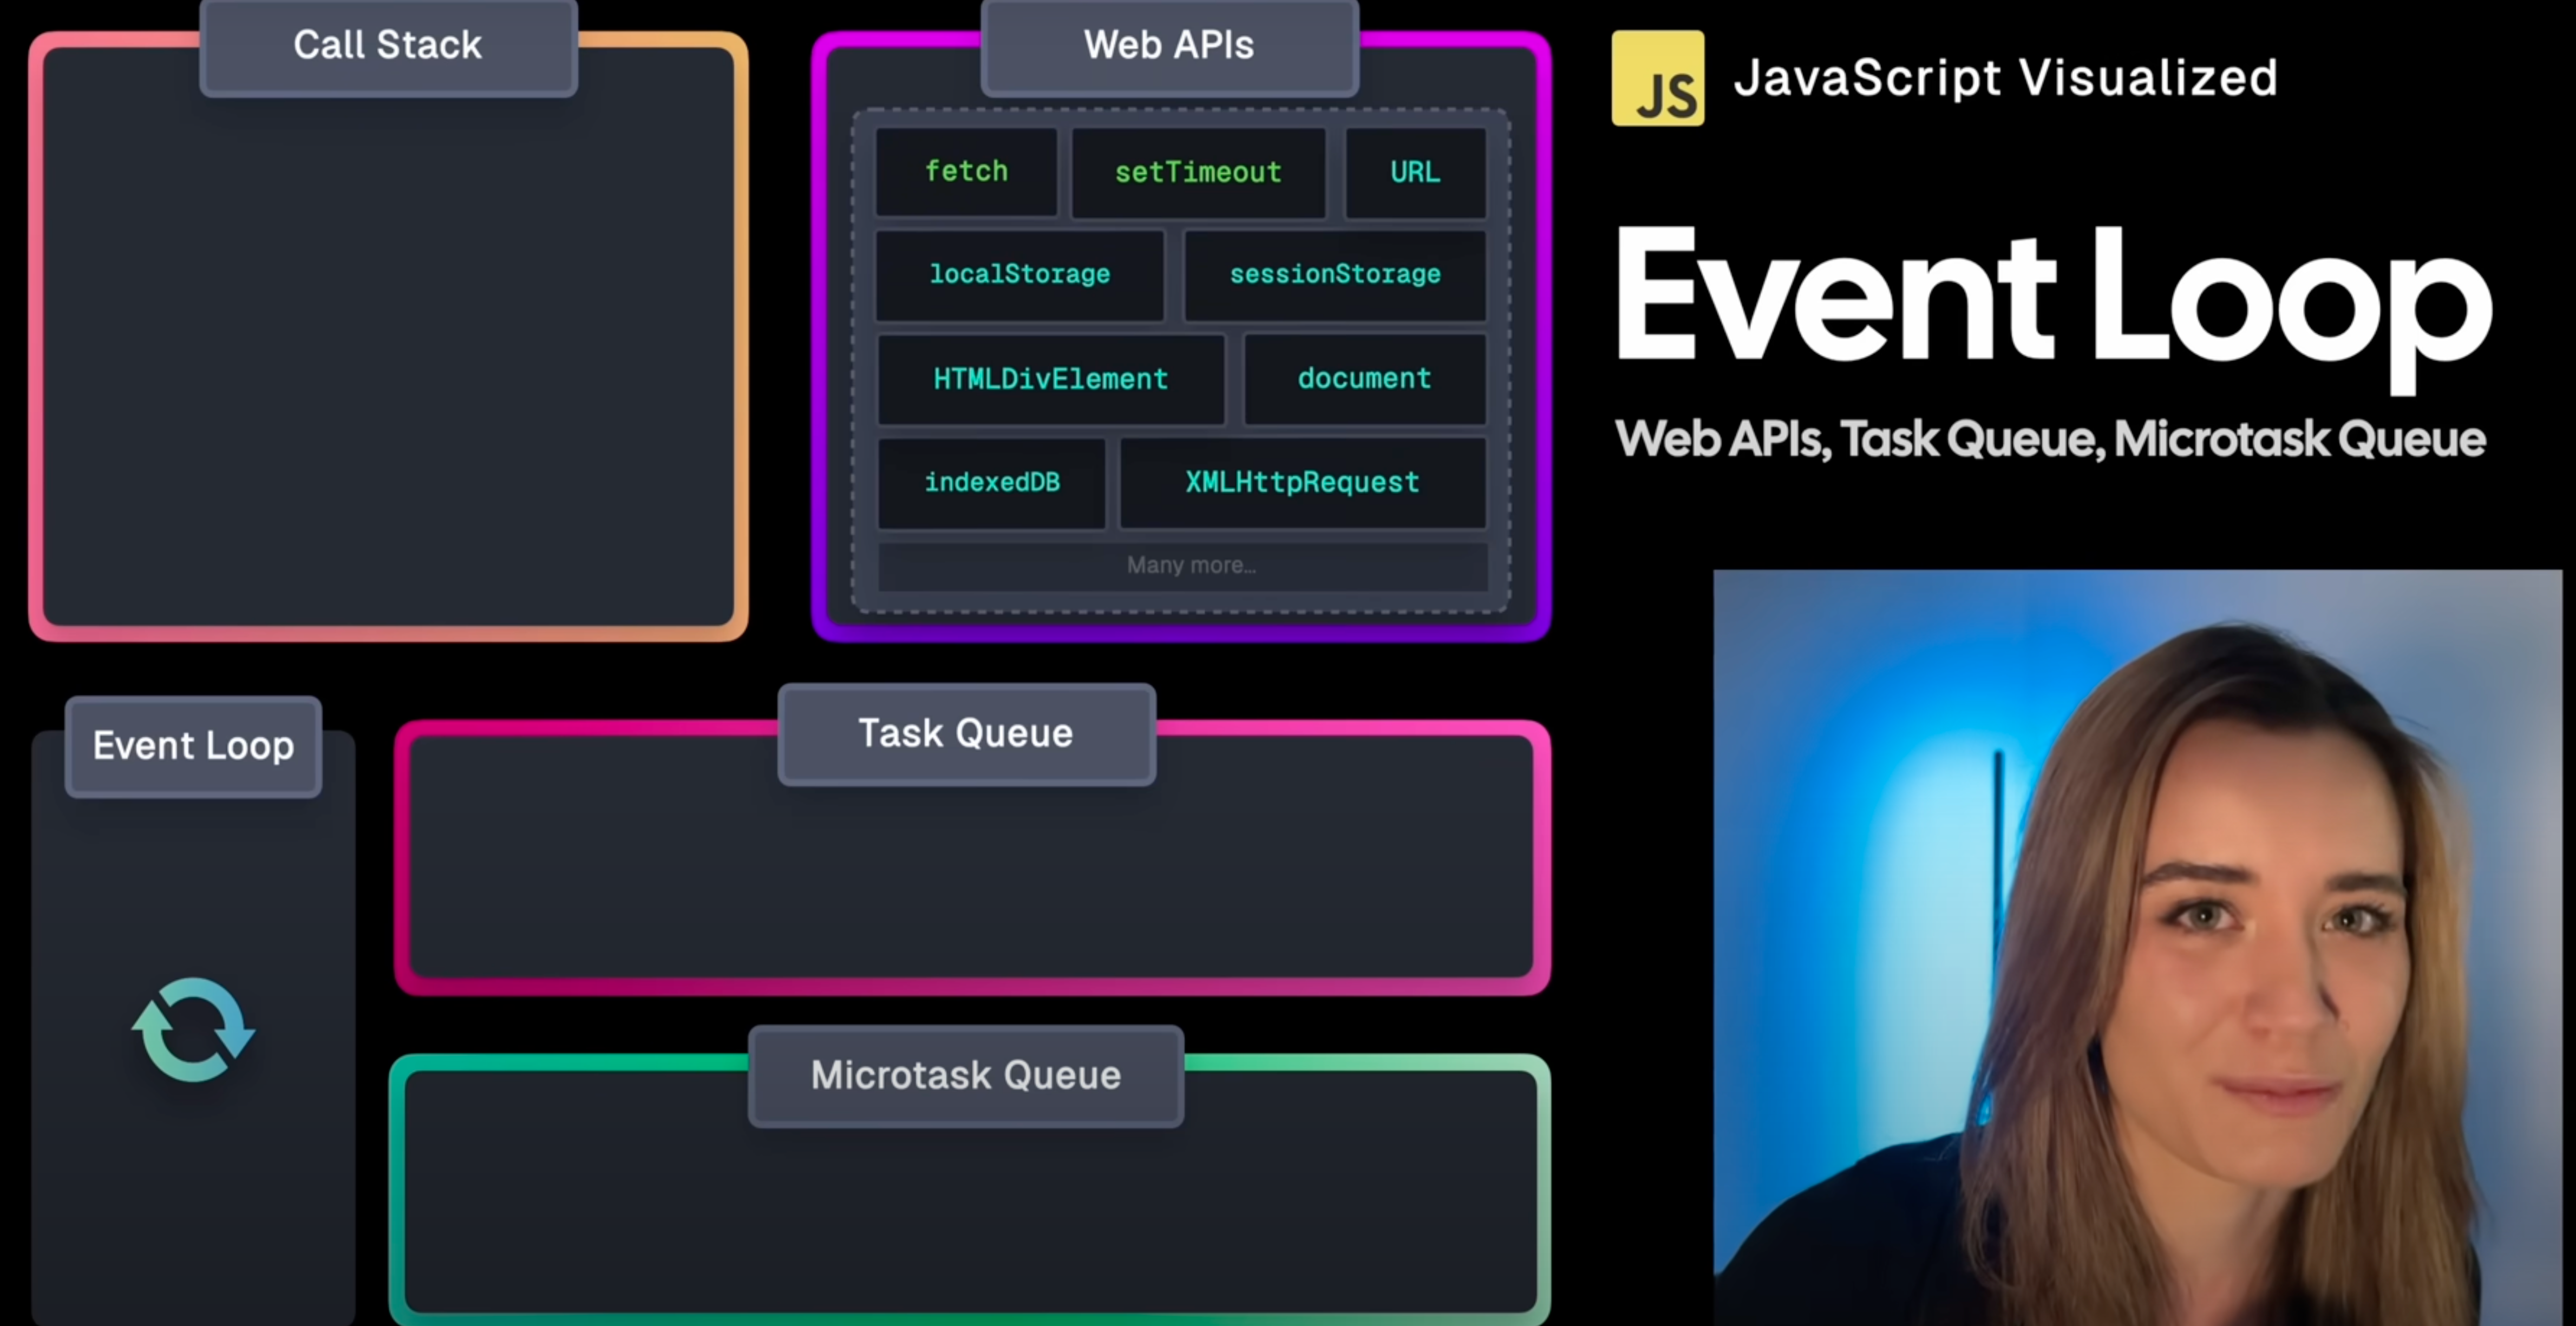Click the Event Loop circular arrows icon

193,1030
